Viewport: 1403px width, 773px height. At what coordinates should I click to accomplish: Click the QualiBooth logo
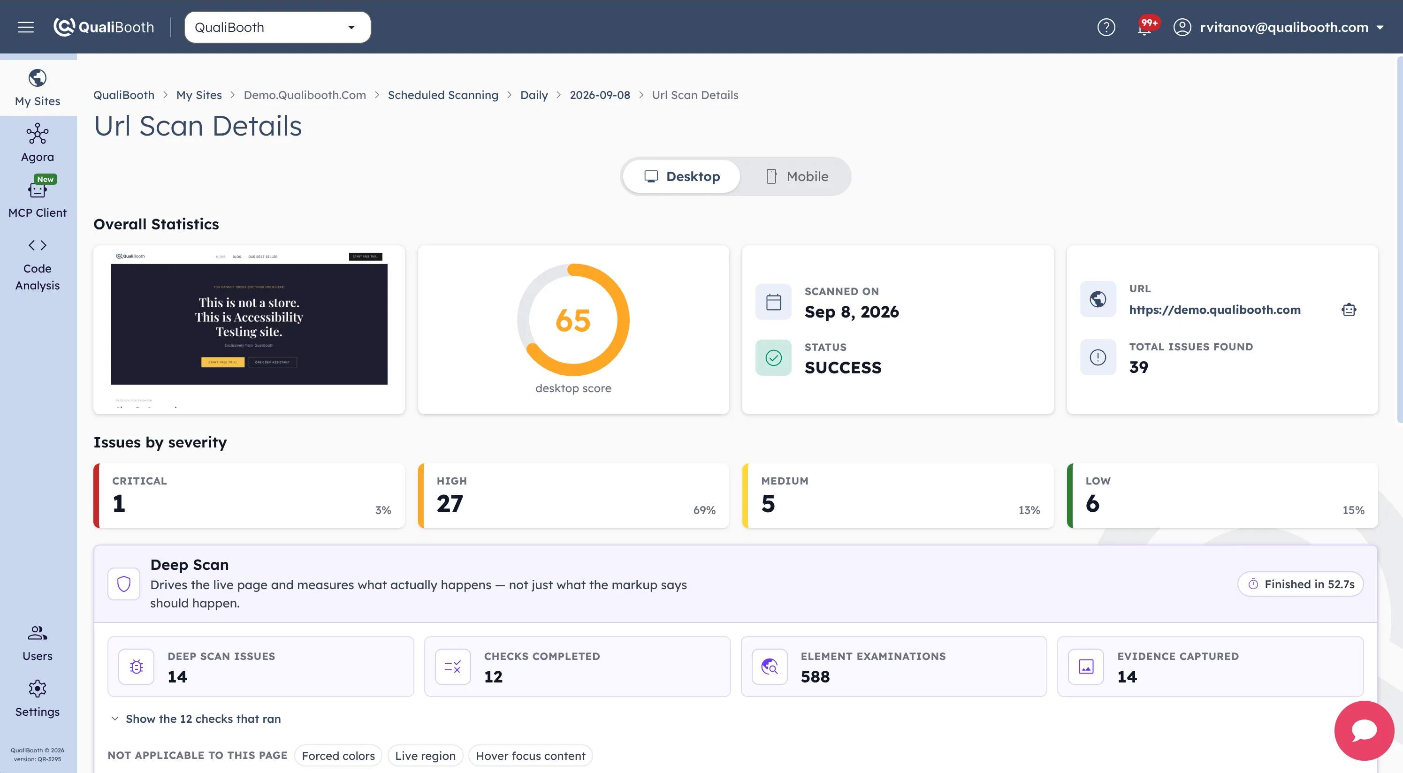(x=104, y=27)
